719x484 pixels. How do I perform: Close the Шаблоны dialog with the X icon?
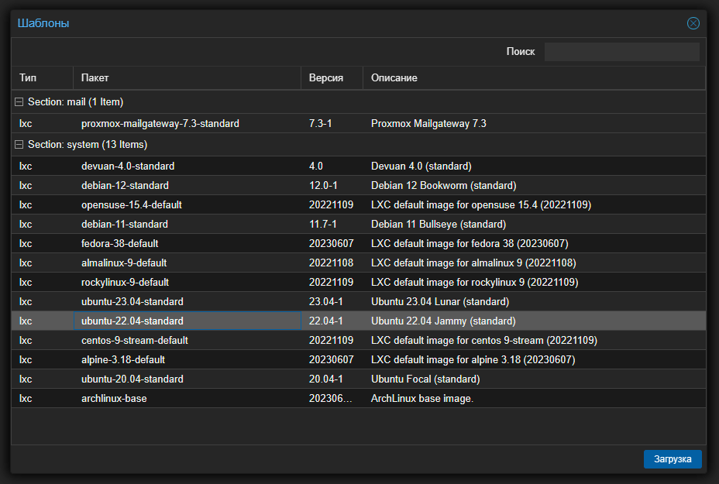tap(693, 23)
